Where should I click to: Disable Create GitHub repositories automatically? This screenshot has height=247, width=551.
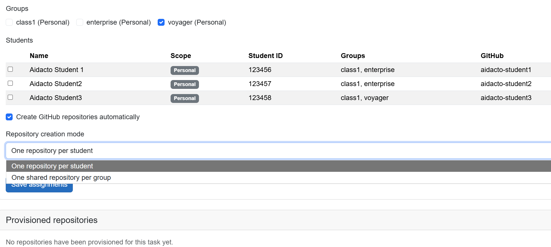[9, 117]
